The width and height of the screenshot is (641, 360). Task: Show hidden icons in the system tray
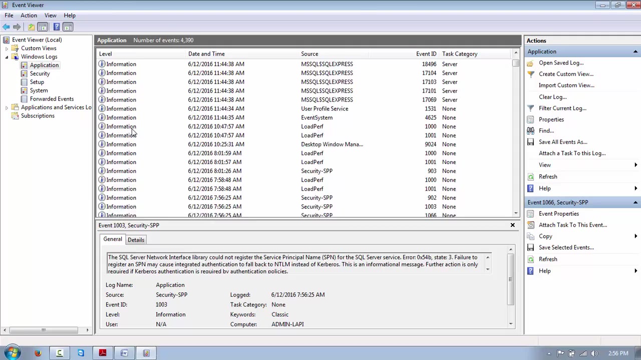[549, 353]
